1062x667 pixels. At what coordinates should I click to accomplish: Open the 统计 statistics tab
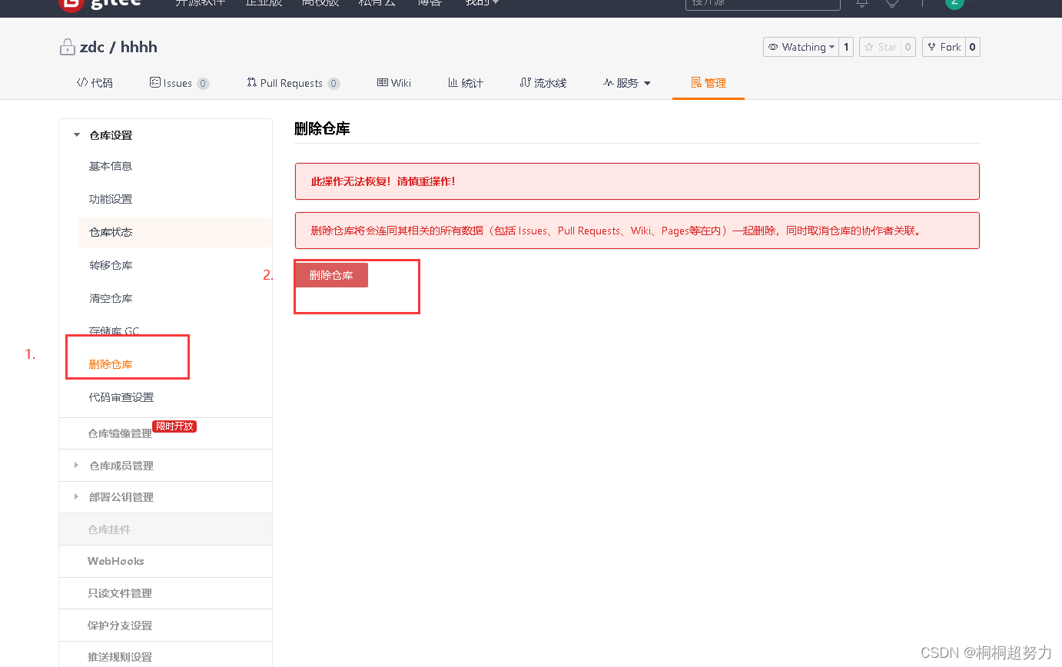pos(466,83)
